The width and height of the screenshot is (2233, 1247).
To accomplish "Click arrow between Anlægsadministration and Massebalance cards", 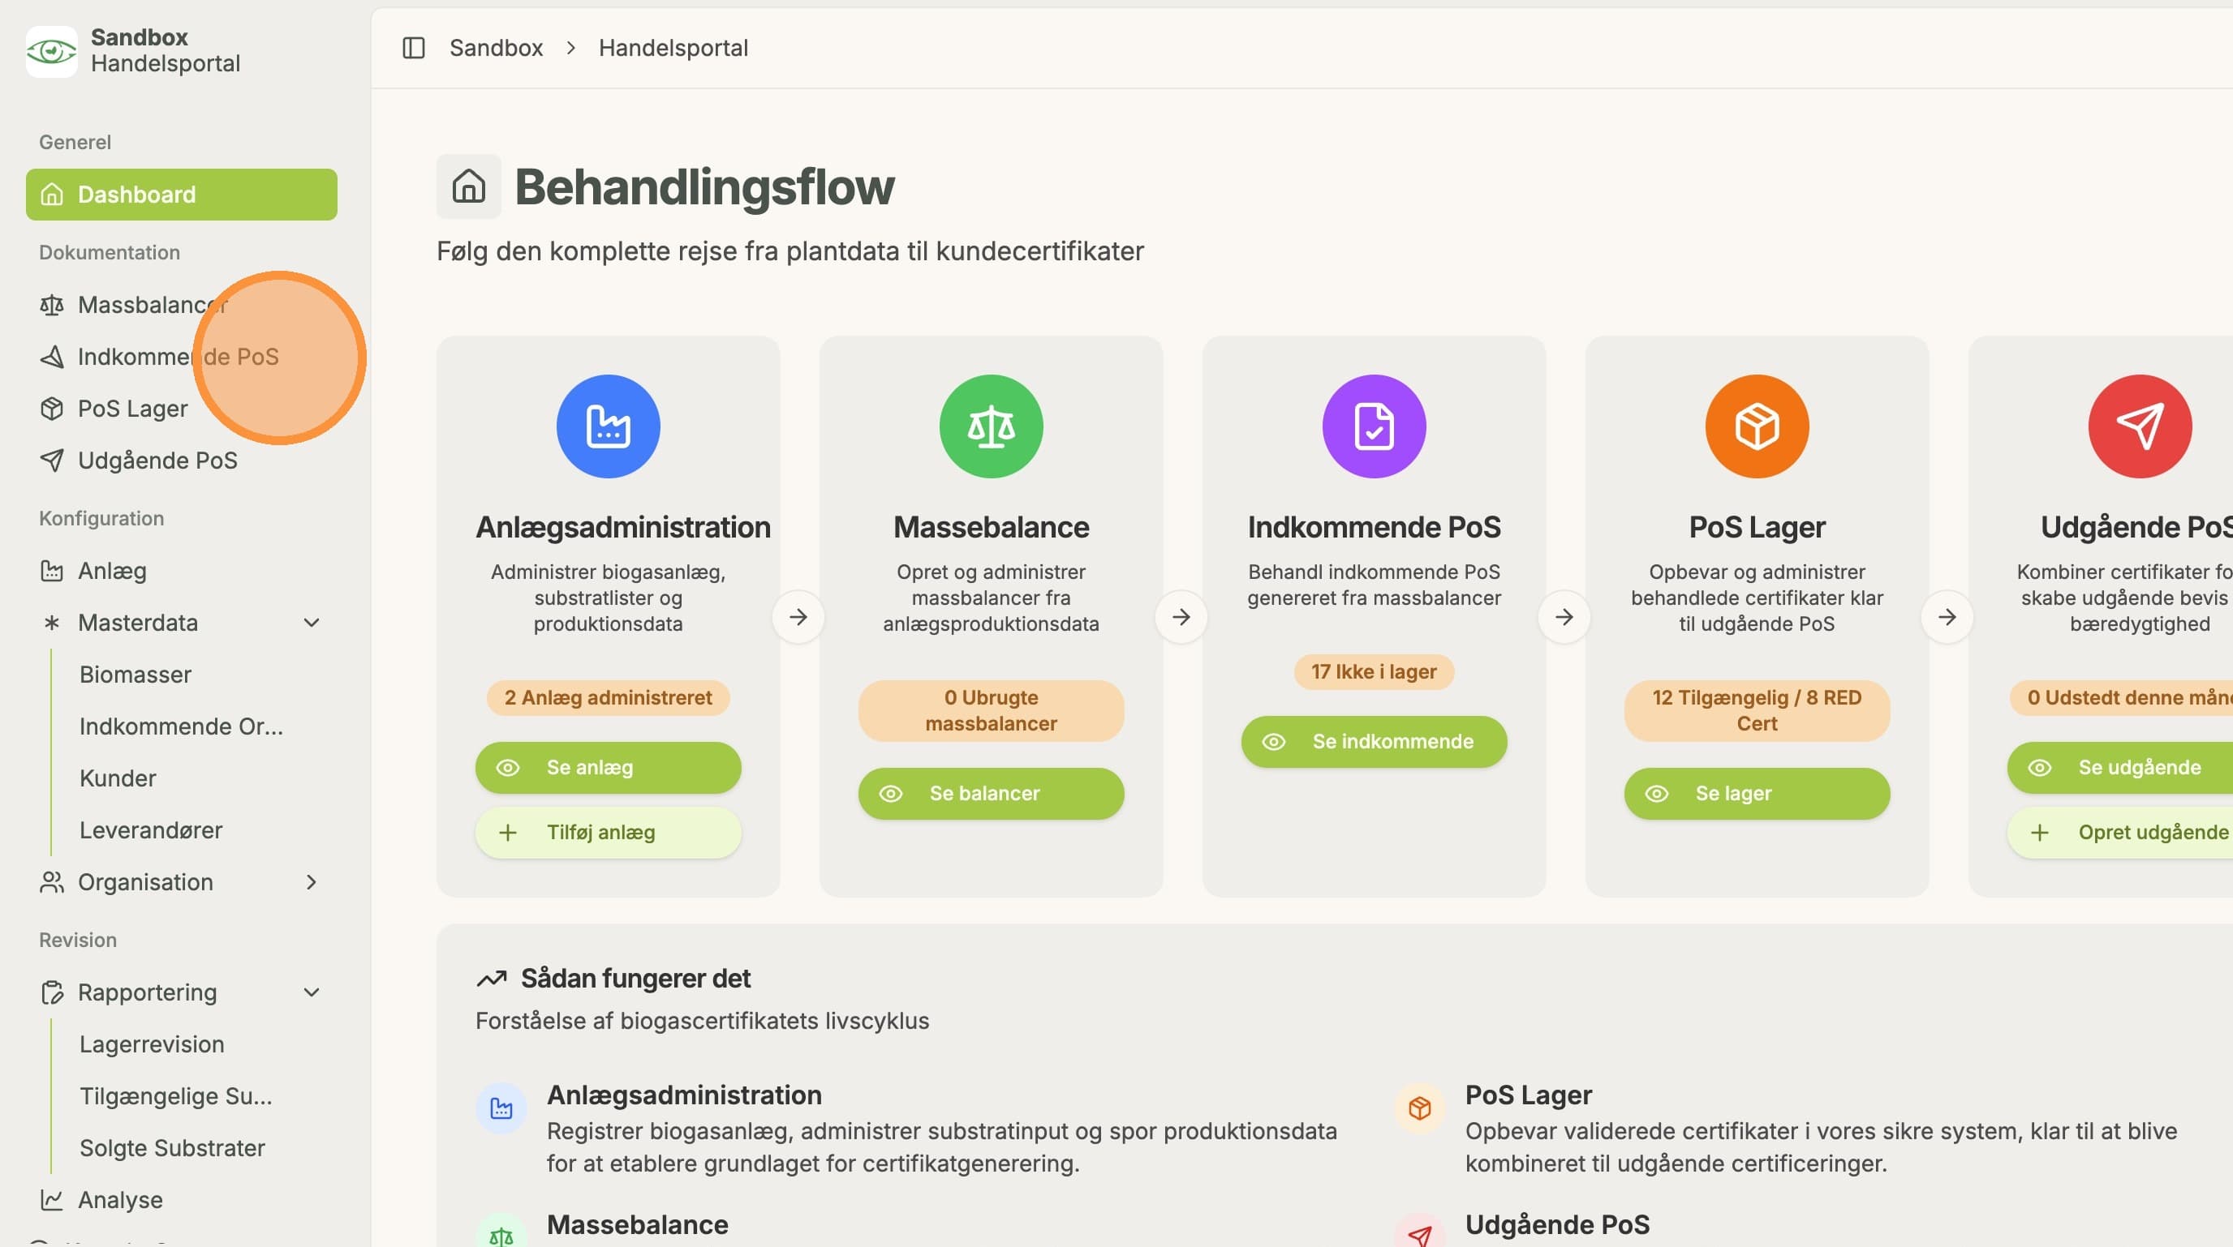I will (x=798, y=616).
